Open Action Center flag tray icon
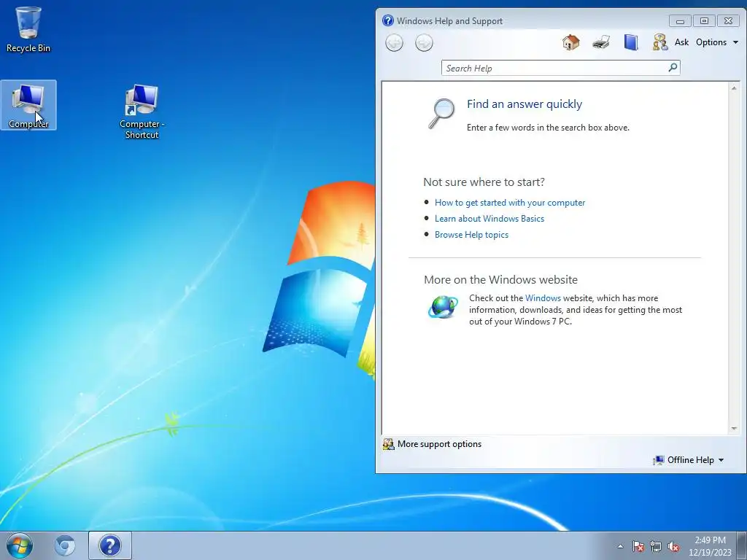 pyautogui.click(x=638, y=546)
